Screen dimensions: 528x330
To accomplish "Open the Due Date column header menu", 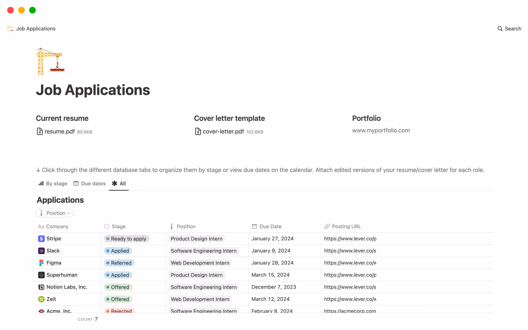I will click(x=270, y=227).
